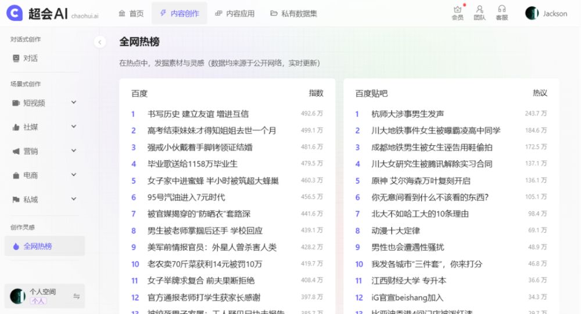581x314 pixels.
Task: Open 高考结束妹妹才得知姐姐去世一个月 topic
Action: click(x=211, y=131)
